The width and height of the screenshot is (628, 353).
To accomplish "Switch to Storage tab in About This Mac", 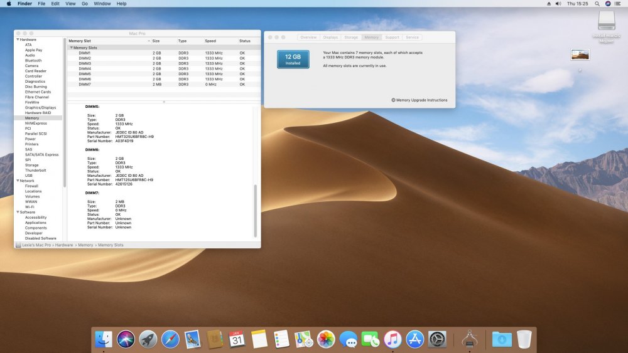I will coord(351,37).
